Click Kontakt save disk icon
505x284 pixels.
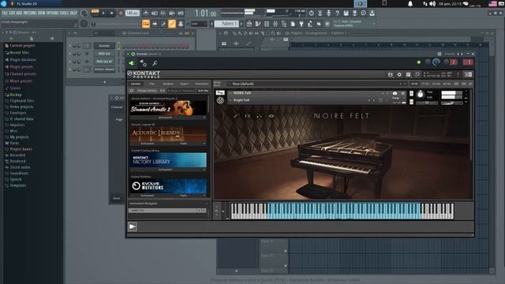point(390,75)
